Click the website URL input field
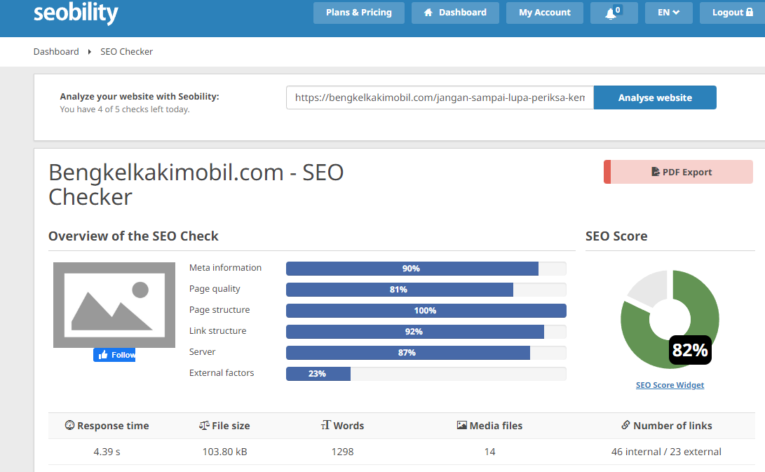Image resolution: width=765 pixels, height=472 pixels. (x=440, y=97)
